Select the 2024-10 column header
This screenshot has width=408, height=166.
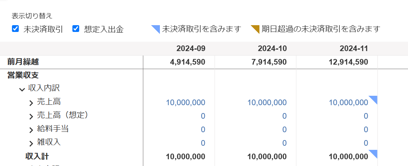272,49
